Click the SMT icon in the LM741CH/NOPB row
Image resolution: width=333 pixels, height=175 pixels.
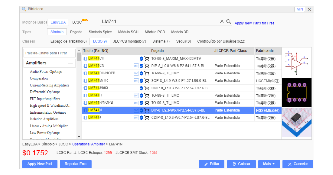tap(136, 73)
